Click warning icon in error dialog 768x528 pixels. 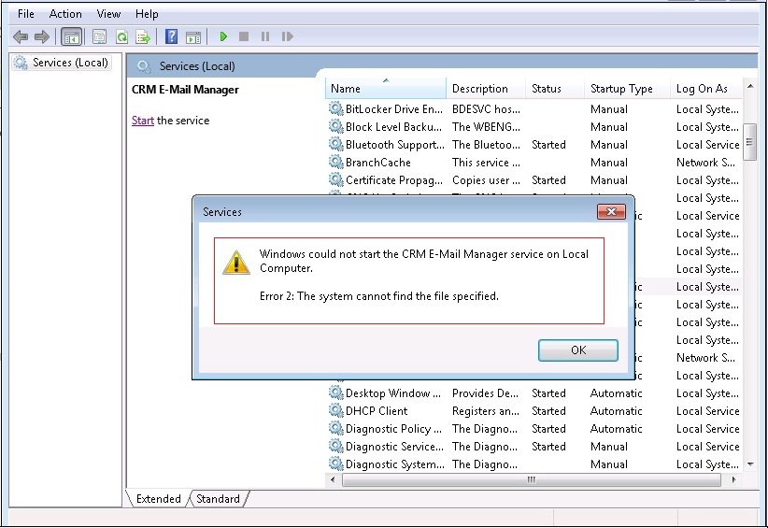pos(236,263)
